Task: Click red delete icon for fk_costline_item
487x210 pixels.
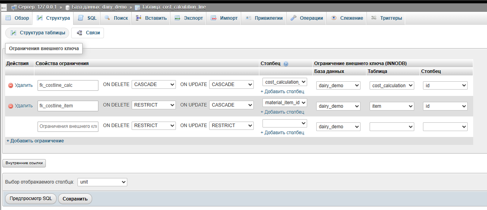Action: (11, 106)
